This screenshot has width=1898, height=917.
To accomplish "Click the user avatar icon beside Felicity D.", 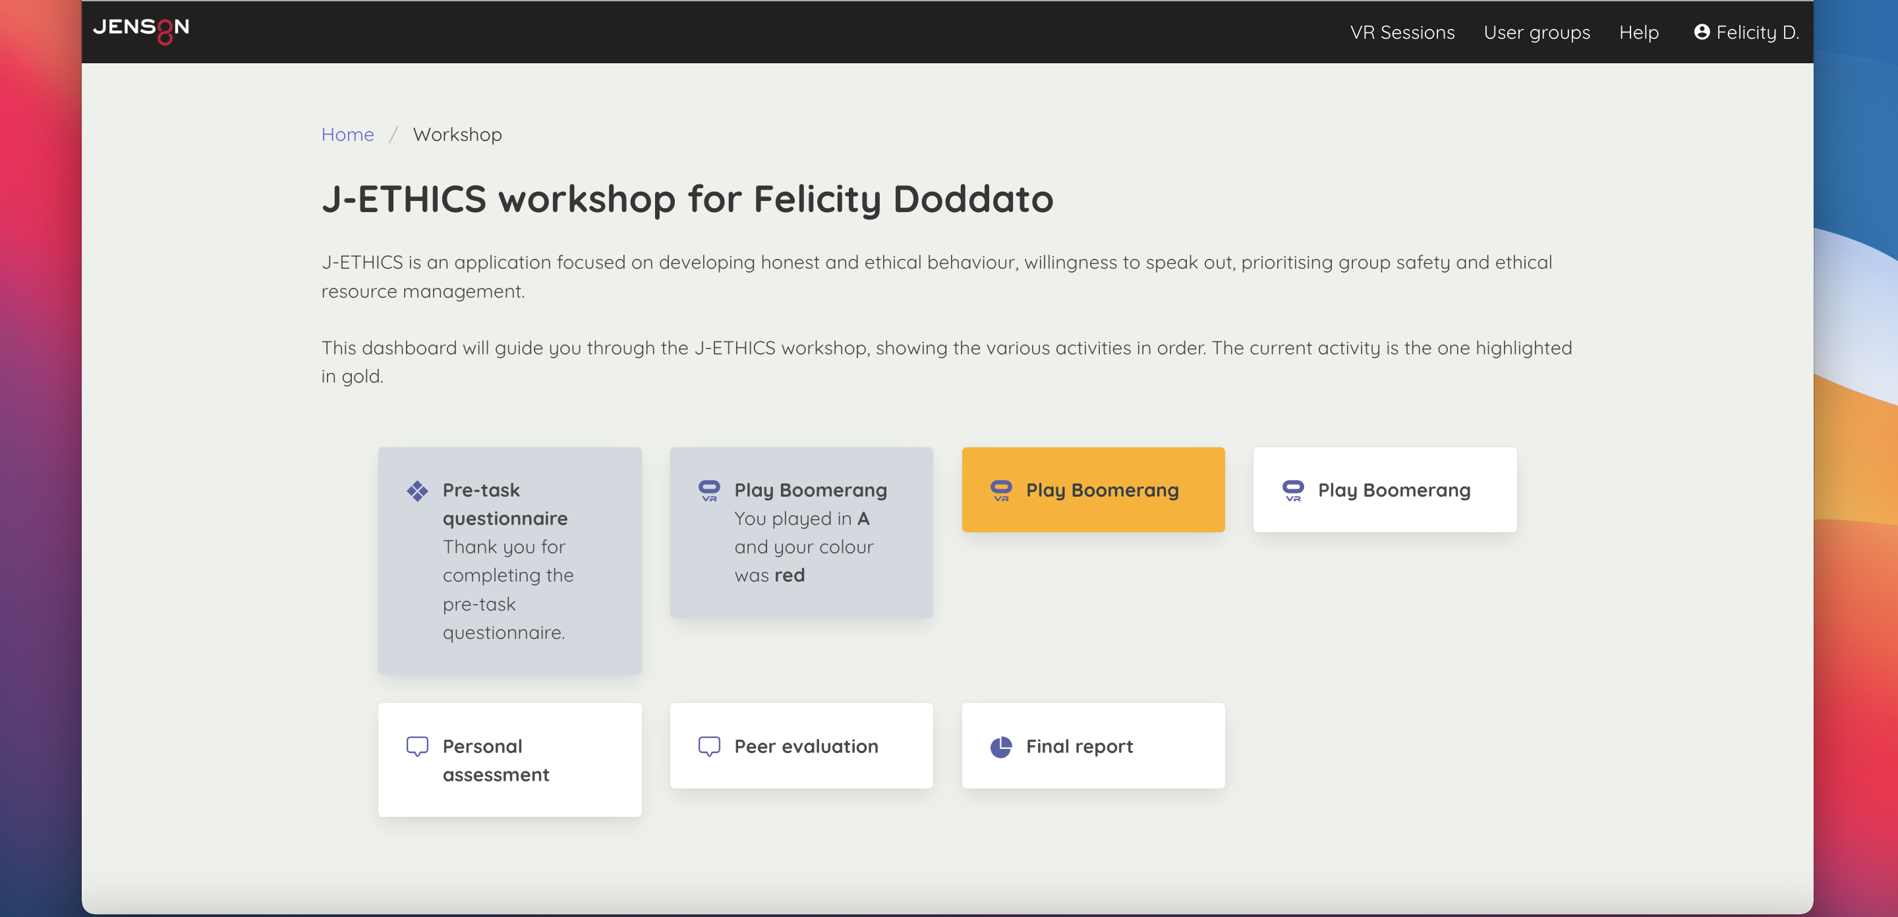I will (1701, 32).
